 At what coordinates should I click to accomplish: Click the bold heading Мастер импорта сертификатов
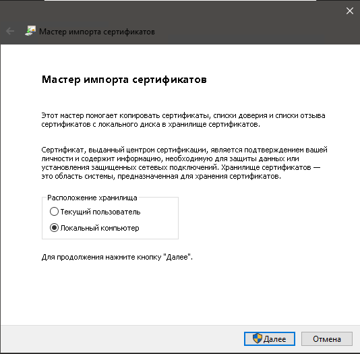124,80
